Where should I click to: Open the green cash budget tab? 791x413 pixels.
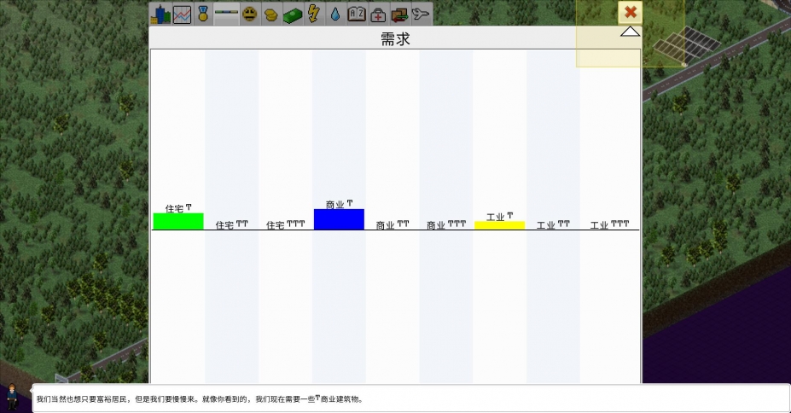(x=293, y=14)
